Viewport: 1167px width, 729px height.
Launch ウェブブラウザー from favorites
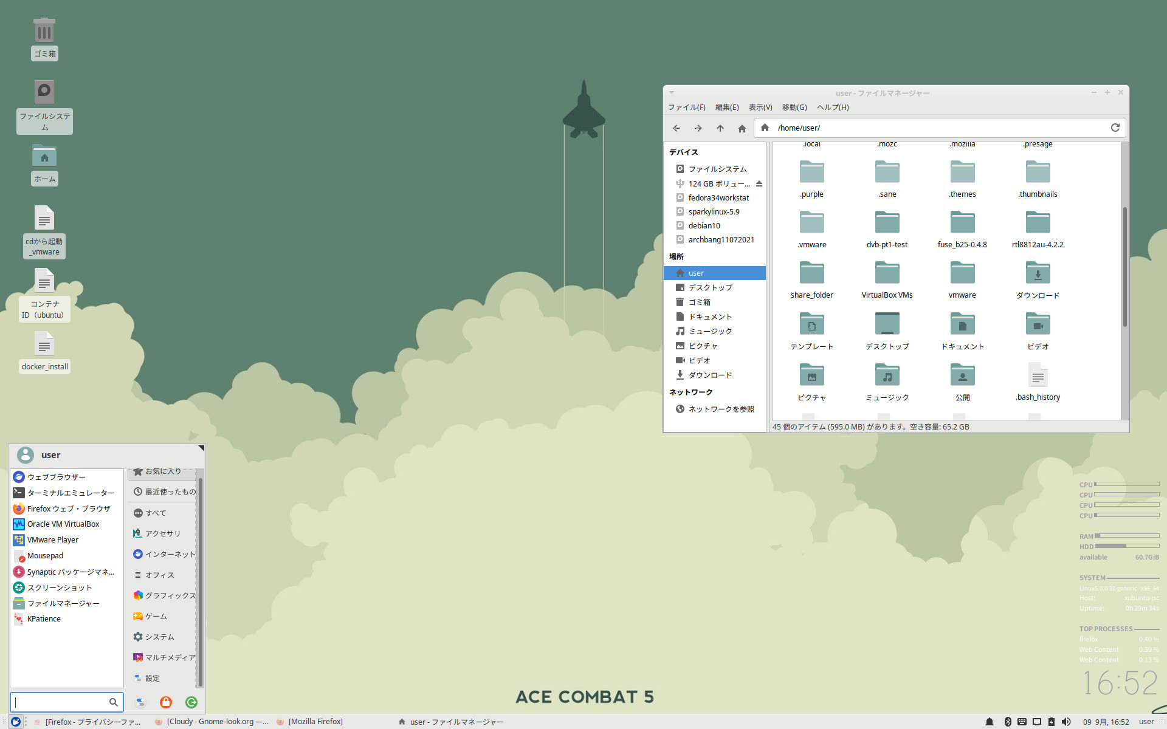coord(66,477)
